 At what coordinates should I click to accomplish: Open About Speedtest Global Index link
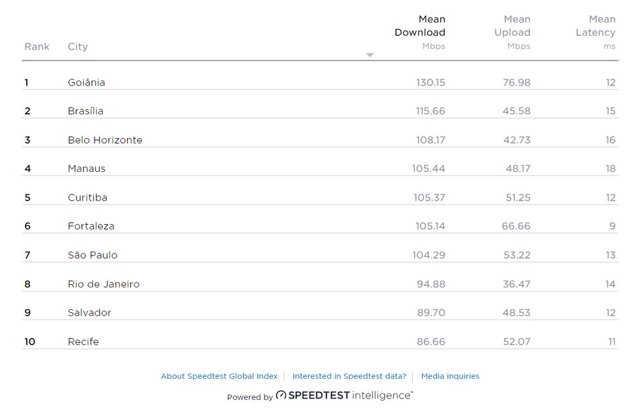pyautogui.click(x=219, y=376)
